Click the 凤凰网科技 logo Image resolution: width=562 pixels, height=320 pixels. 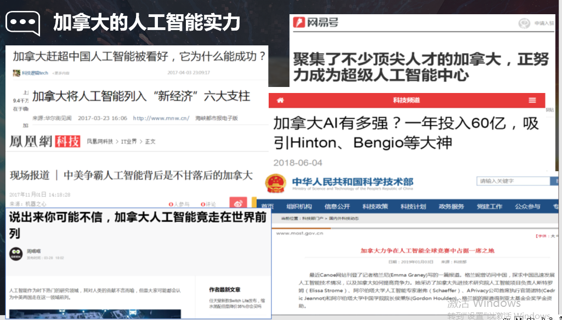(x=44, y=141)
